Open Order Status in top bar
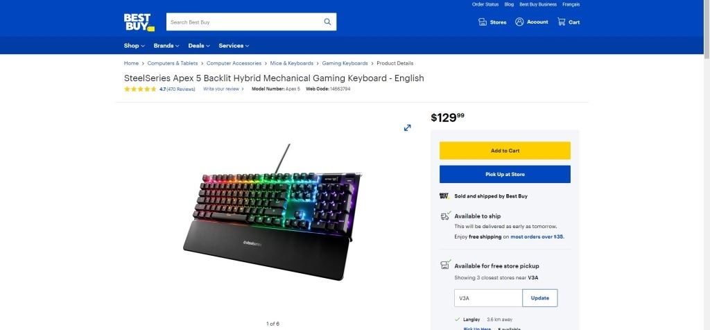The image size is (710, 330). pyautogui.click(x=485, y=5)
